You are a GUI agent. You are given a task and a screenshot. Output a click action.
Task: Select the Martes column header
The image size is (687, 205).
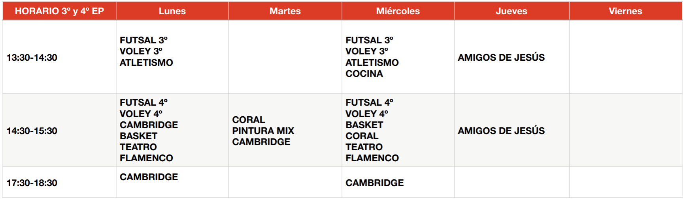coord(285,11)
